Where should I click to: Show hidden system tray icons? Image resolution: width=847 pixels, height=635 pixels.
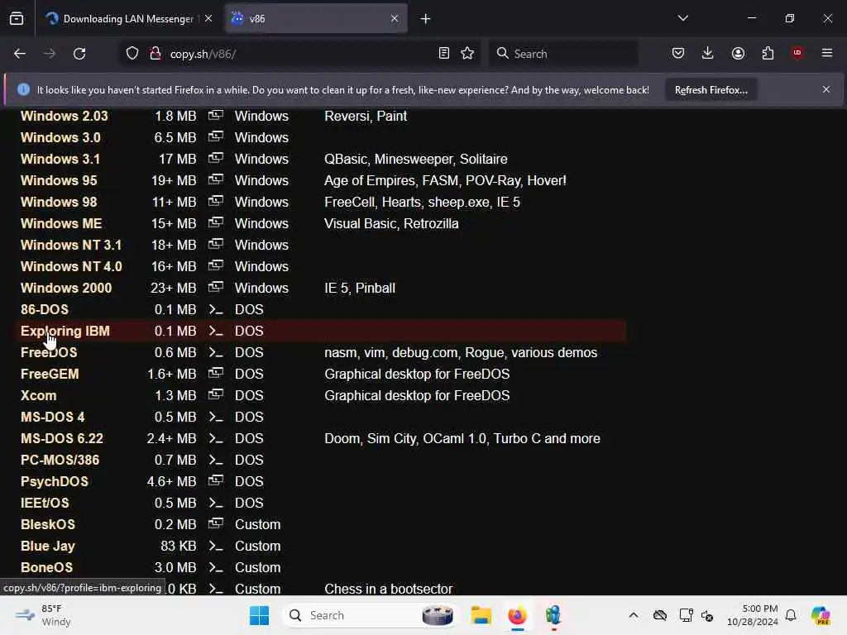[633, 615]
